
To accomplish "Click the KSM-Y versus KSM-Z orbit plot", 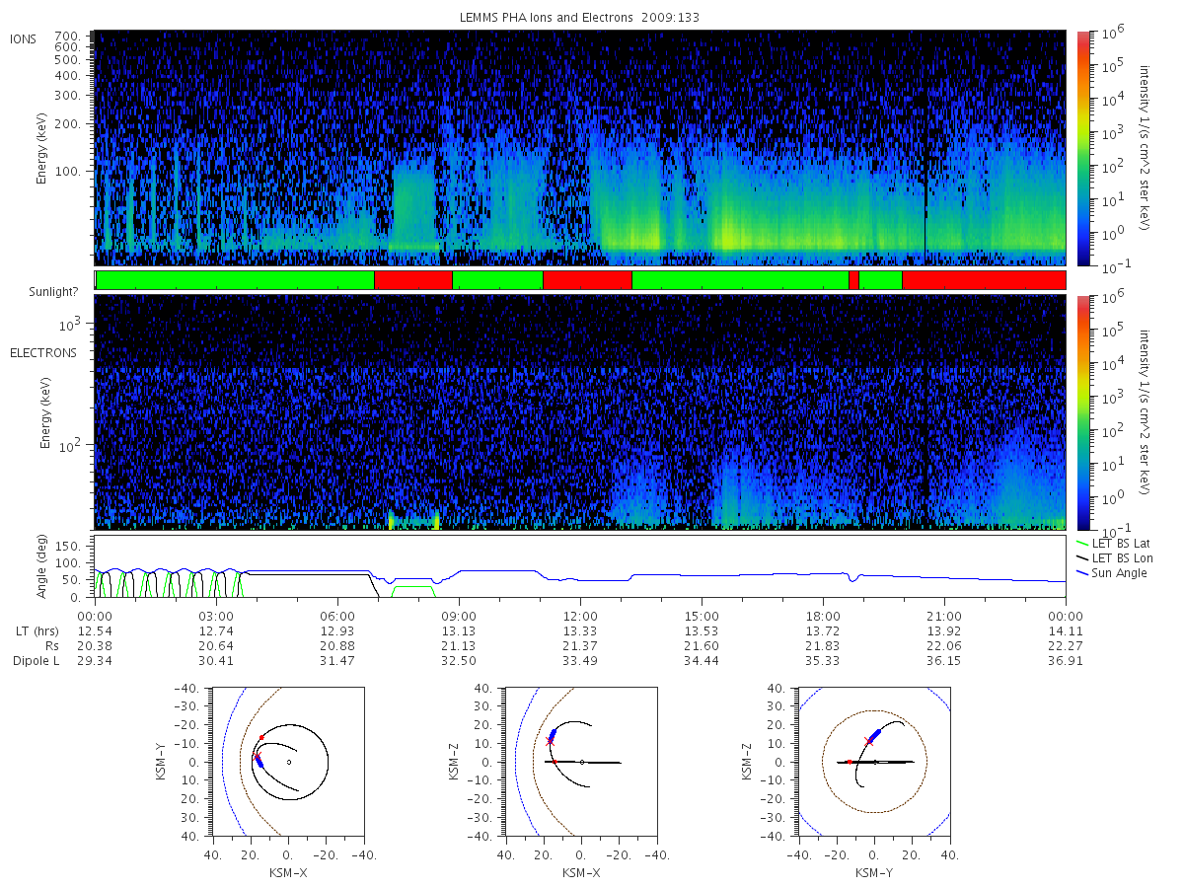I will 874,762.
